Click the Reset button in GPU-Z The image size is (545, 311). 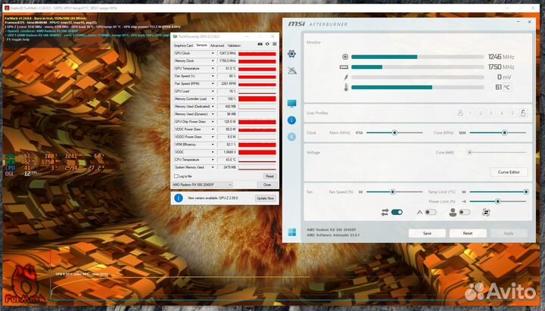coord(269,176)
